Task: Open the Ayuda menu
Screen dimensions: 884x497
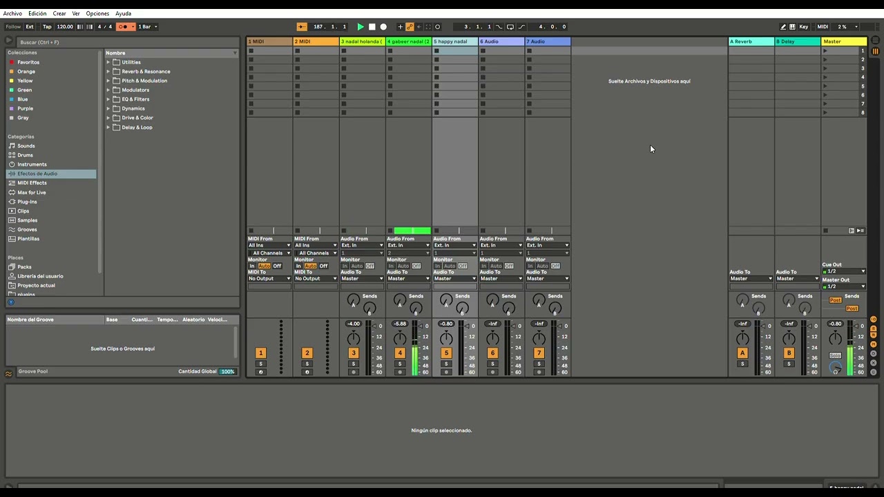Action: click(x=123, y=14)
